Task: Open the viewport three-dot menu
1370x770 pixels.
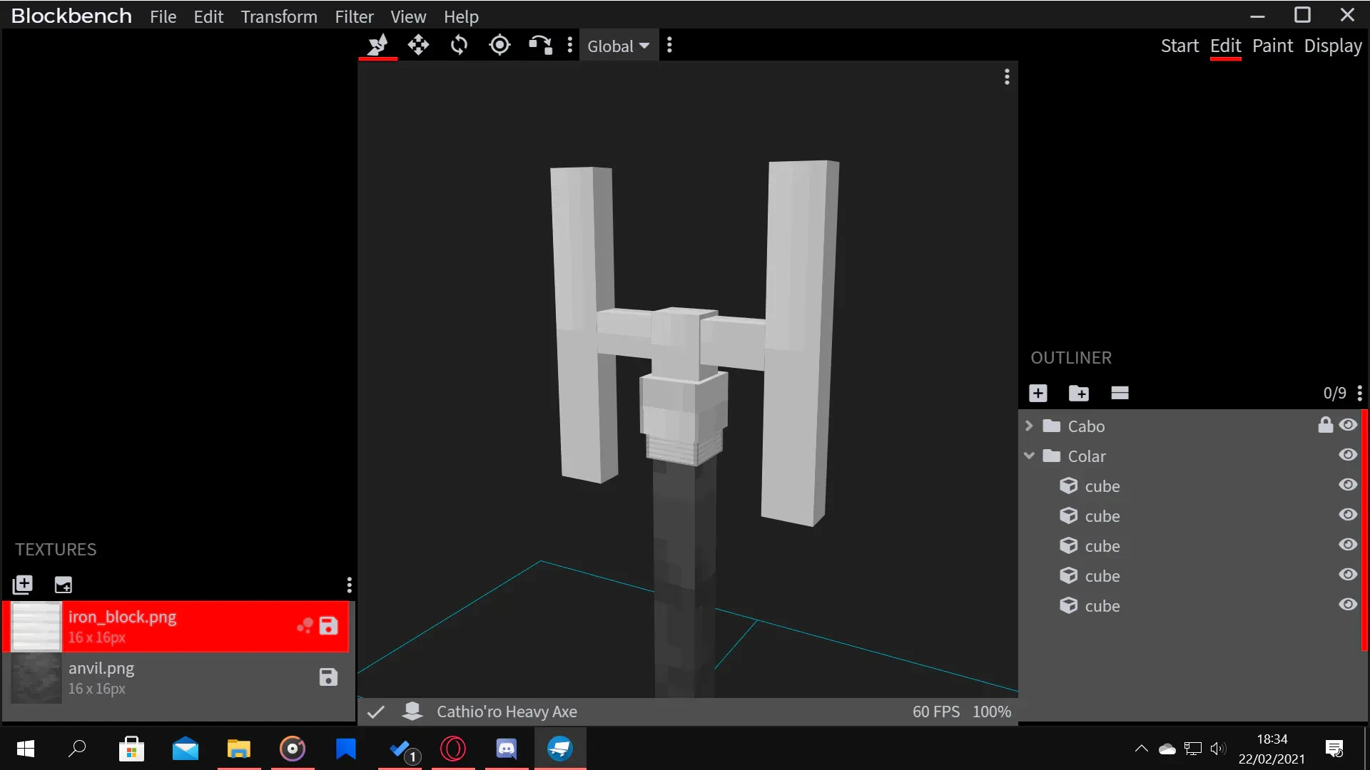Action: 1007,76
